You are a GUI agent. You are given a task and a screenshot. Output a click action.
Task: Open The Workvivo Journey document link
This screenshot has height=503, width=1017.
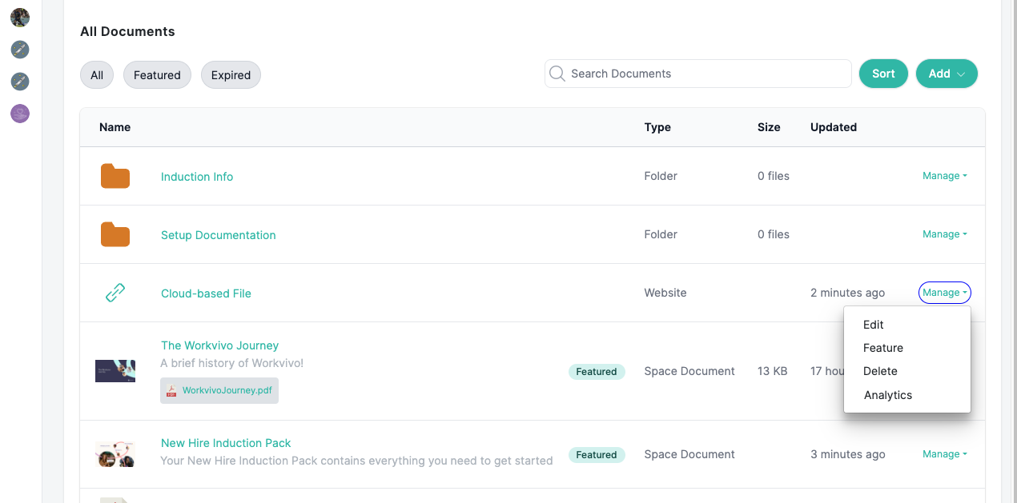click(x=219, y=345)
